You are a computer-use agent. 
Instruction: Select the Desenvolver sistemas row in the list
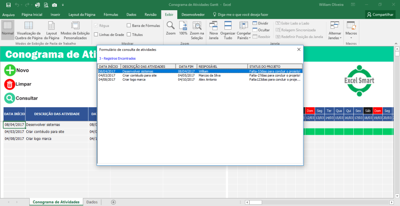tap(200, 71)
